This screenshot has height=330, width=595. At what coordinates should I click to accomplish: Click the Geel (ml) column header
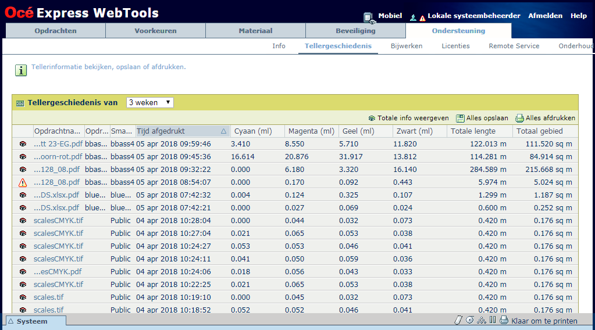pos(366,131)
